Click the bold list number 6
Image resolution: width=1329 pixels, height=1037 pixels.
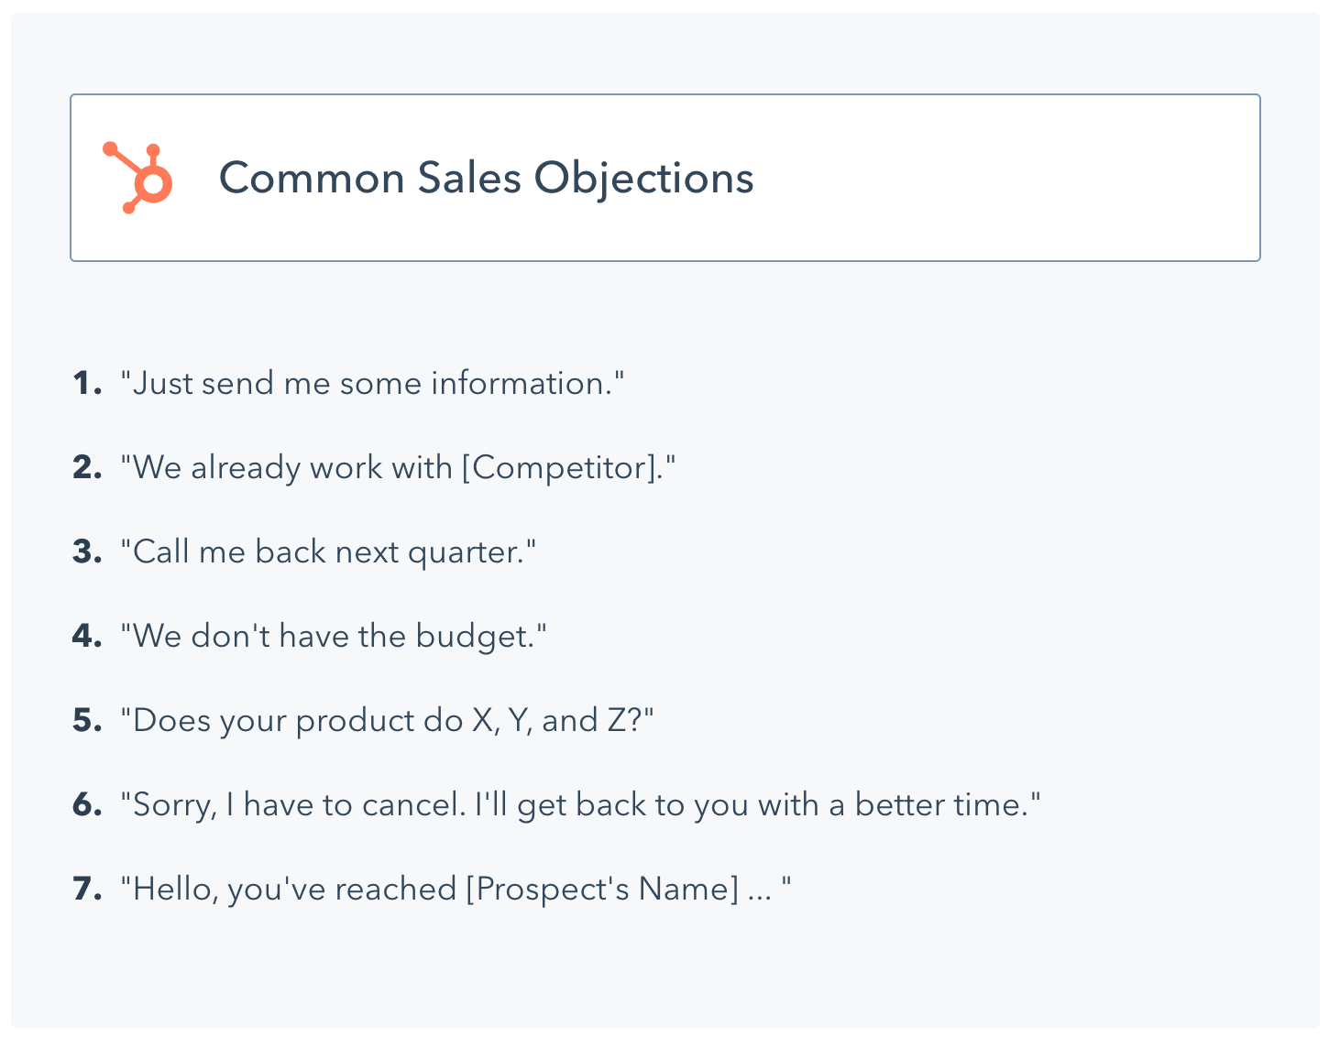(86, 804)
